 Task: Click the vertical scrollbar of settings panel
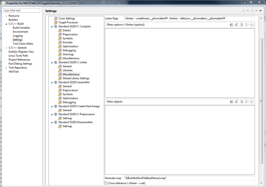261,101
